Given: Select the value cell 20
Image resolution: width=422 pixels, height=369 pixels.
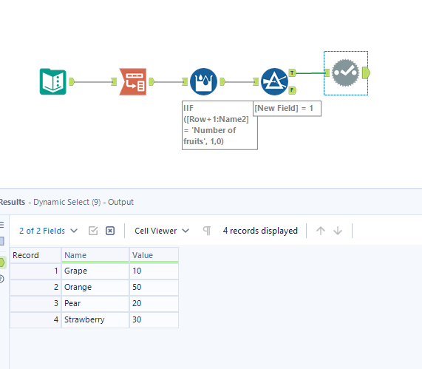Looking at the screenshot, I should (154, 303).
